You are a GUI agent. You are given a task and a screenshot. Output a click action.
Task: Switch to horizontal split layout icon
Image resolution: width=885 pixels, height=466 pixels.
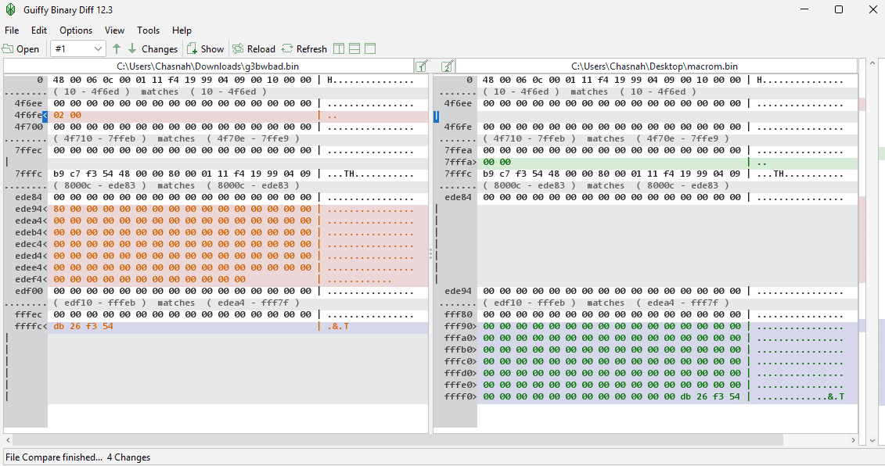coord(354,48)
